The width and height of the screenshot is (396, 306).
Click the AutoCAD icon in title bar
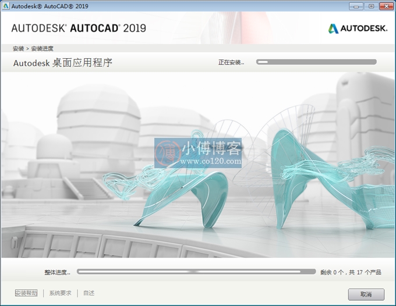tap(6, 6)
